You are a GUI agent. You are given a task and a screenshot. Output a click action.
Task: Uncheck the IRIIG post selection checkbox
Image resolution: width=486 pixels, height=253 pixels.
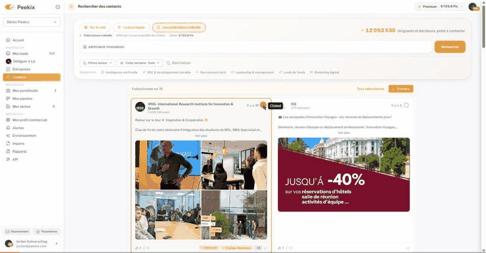[263, 105]
